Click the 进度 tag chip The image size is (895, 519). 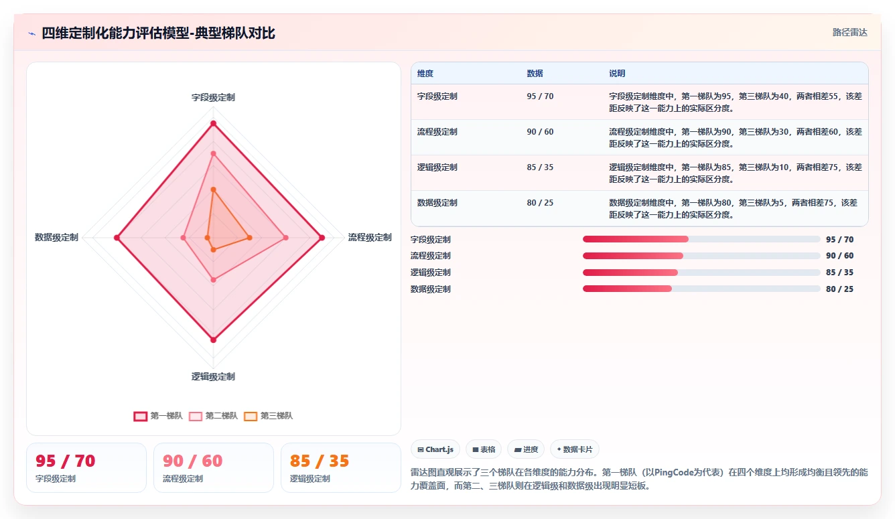coord(526,449)
